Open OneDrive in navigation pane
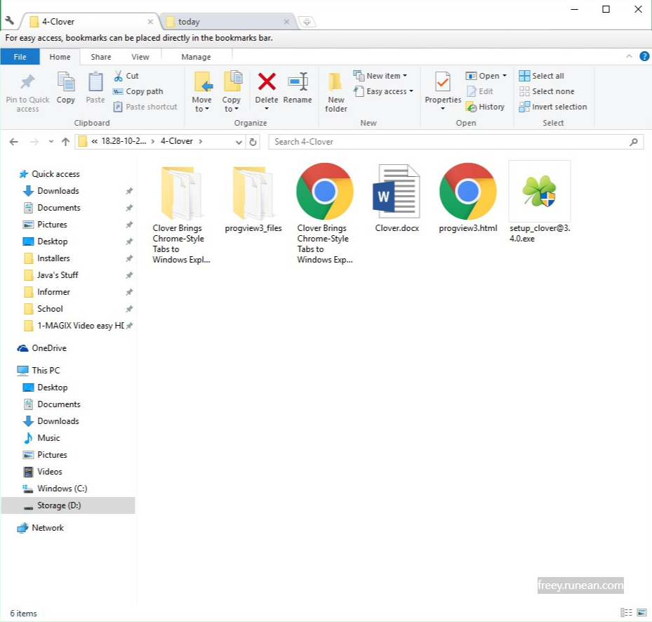The height and width of the screenshot is (622, 652). pos(49,348)
